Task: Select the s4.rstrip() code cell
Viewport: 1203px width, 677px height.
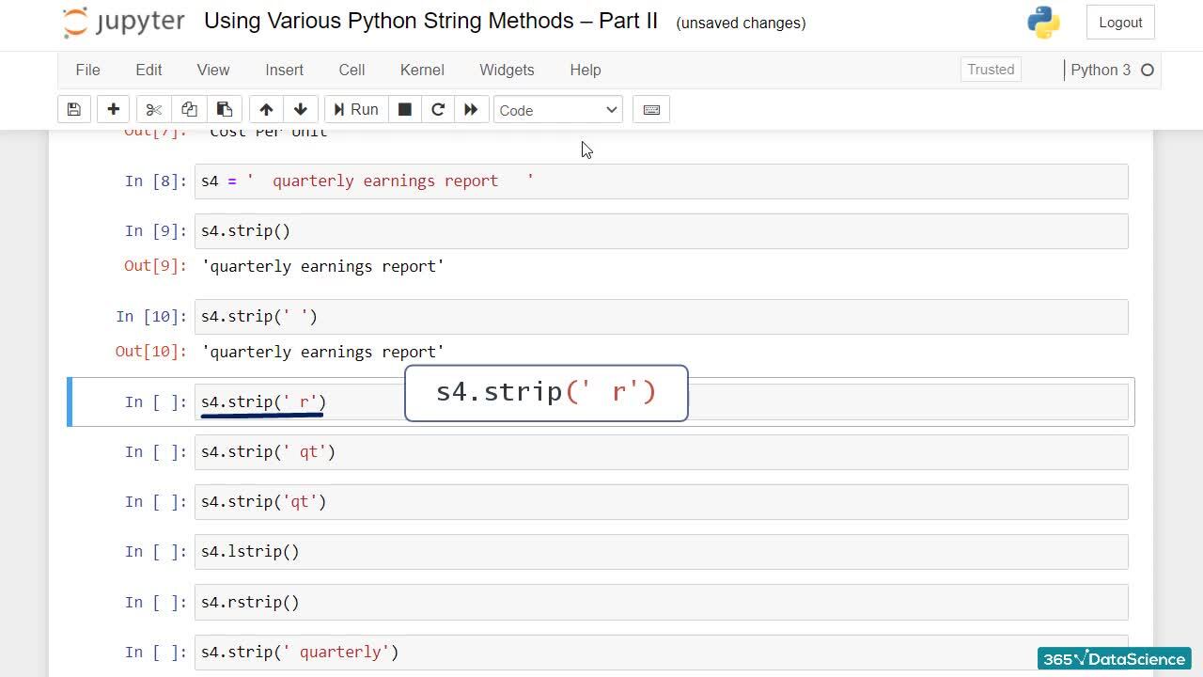Action: [661, 603]
